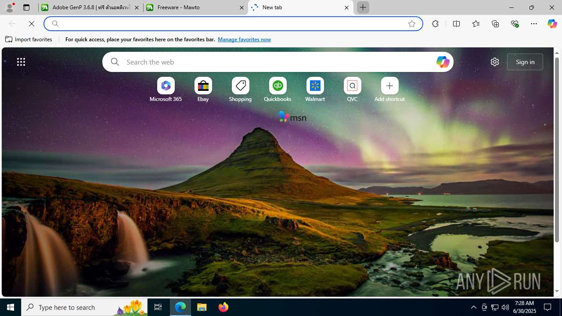Viewport: 562px width, 316px height.
Task: Toggle Split screen view
Action: [x=457, y=24]
